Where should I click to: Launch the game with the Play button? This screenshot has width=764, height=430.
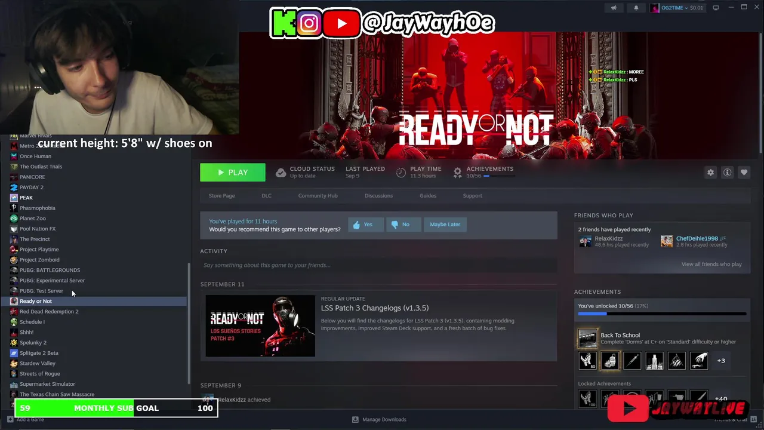point(233,173)
